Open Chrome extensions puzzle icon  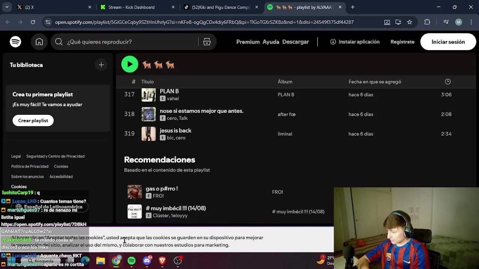click(x=427, y=22)
